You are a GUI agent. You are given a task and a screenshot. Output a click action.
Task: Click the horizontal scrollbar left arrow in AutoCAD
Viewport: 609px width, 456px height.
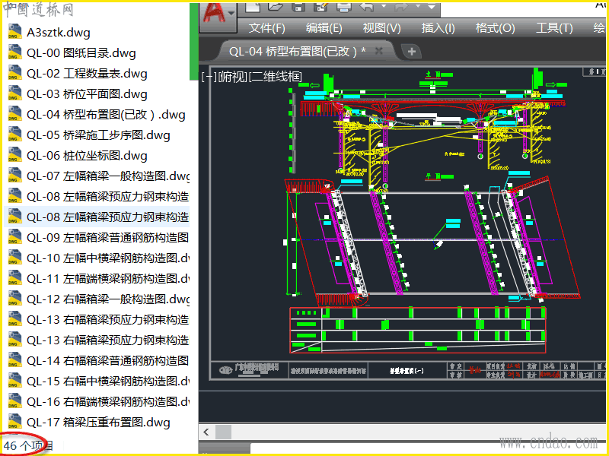pyautogui.click(x=206, y=432)
